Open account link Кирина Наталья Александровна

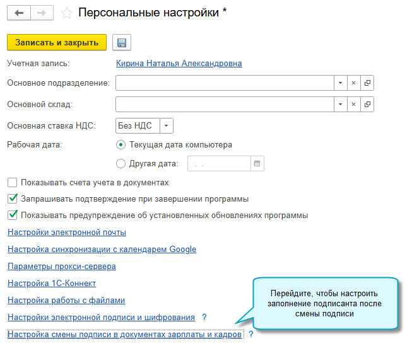coord(179,63)
